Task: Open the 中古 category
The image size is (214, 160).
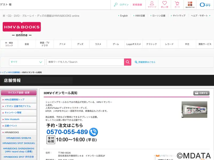Action: (187, 44)
